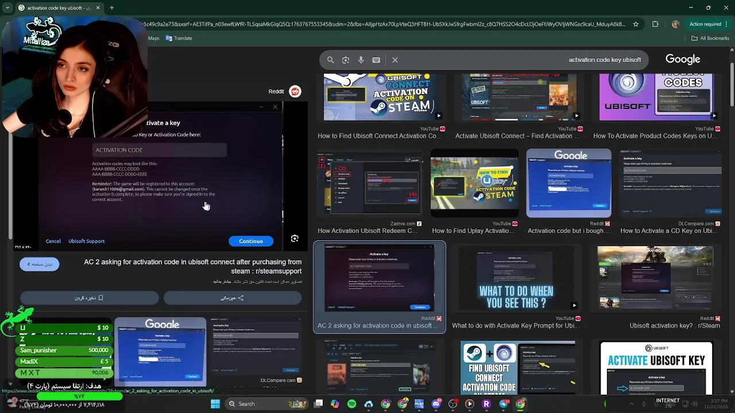Open the Translate bookmark
The height and width of the screenshot is (413, 735).
coord(179,38)
